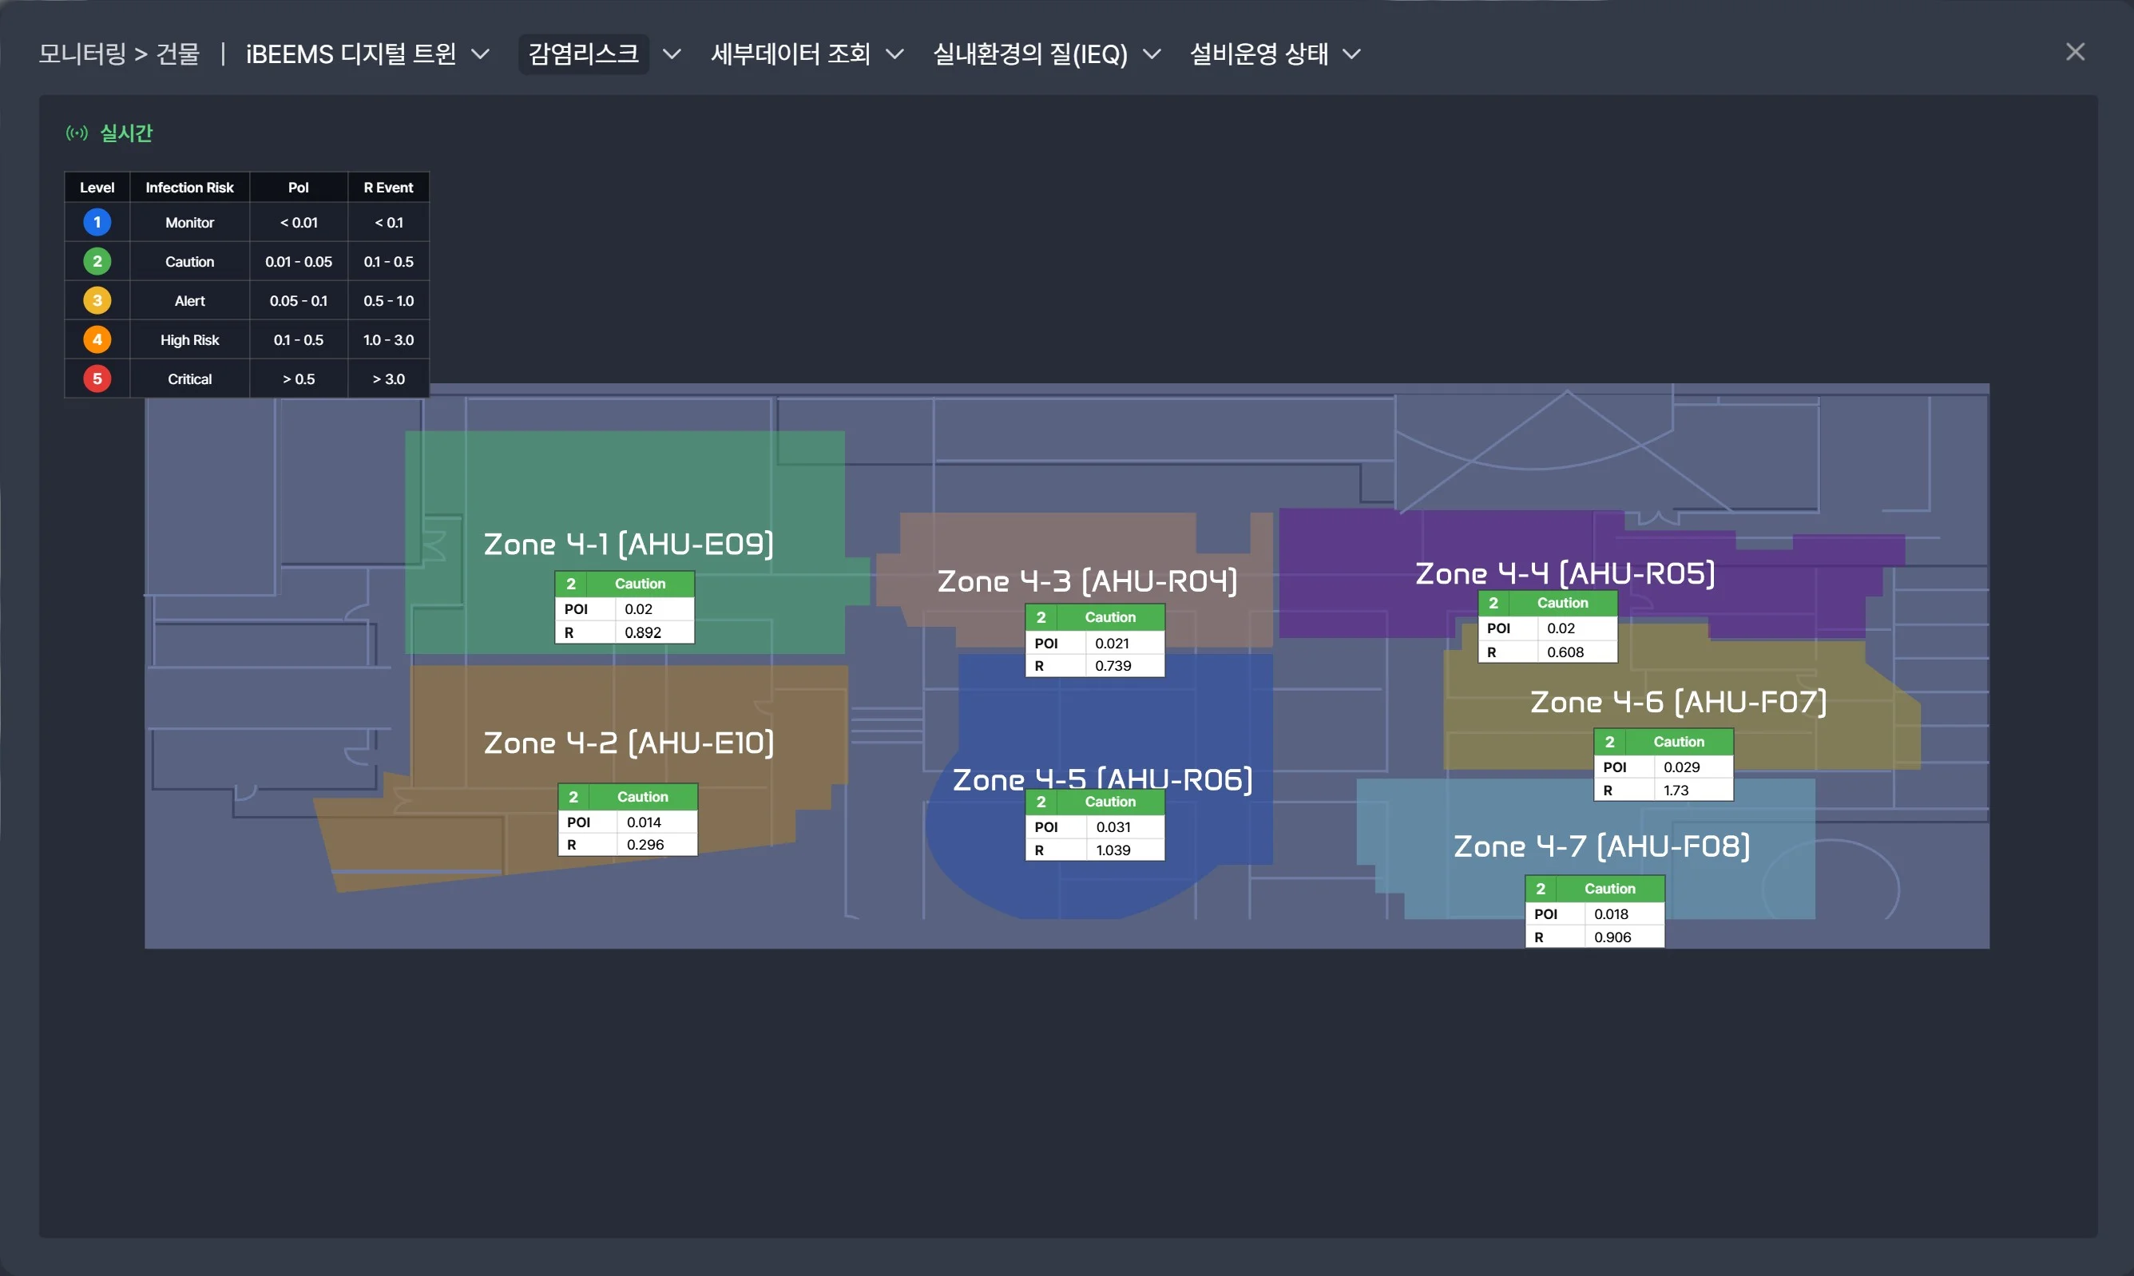Click the Infection Risk column header

point(189,188)
